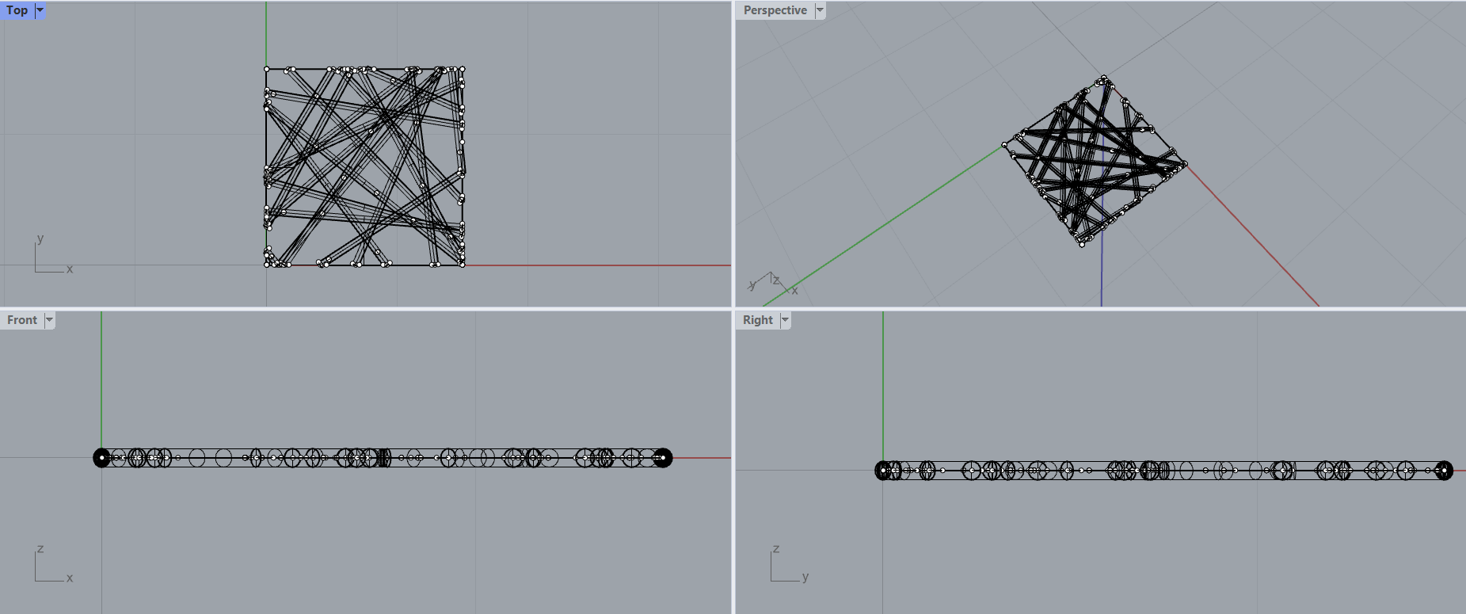The image size is (1466, 614).
Task: Activate the Perspective viewport title
Action: (x=775, y=10)
